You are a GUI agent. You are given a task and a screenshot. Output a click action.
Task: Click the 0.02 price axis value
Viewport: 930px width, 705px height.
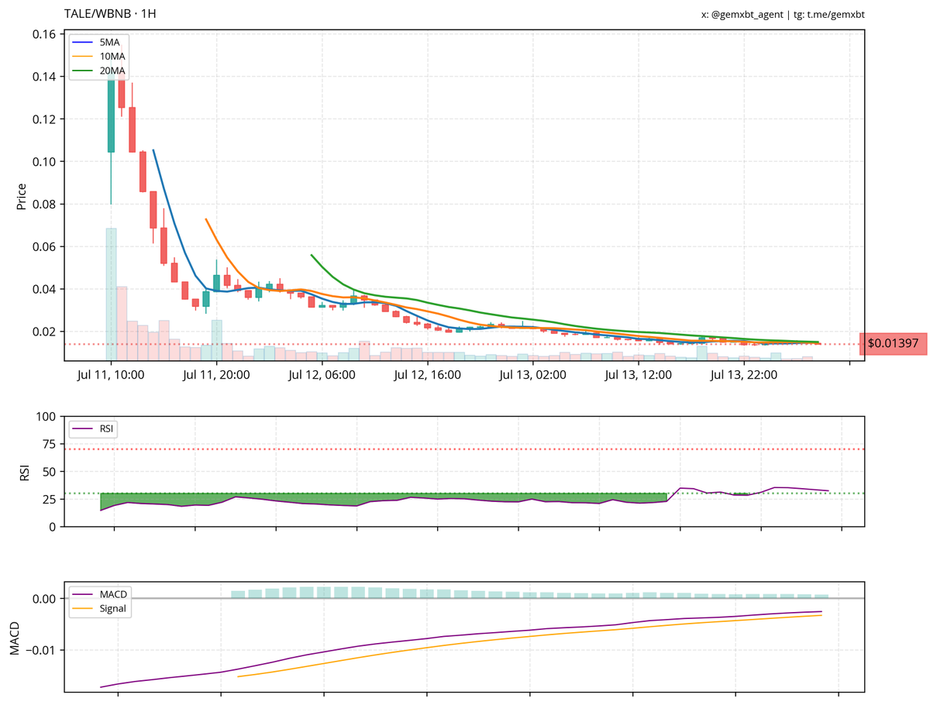43,332
